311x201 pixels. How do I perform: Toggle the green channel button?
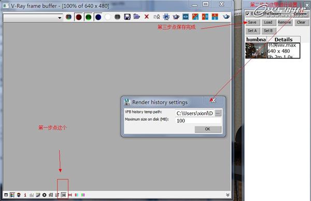coord(88,17)
